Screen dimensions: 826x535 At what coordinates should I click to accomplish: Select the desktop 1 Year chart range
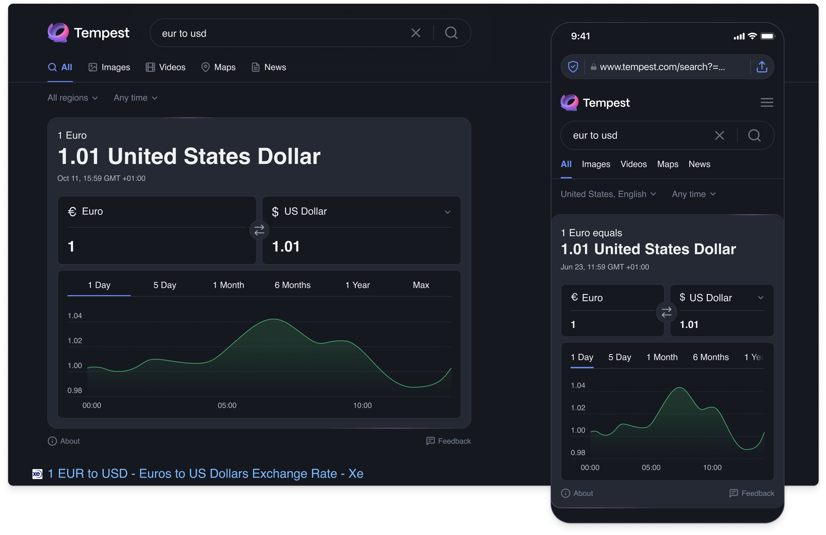pos(357,285)
